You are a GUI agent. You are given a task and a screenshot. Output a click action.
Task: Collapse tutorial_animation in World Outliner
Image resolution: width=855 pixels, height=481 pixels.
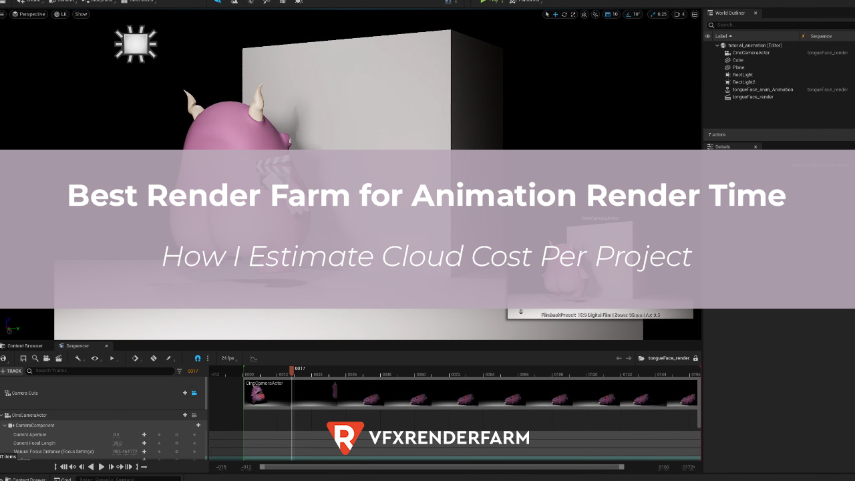(x=717, y=45)
